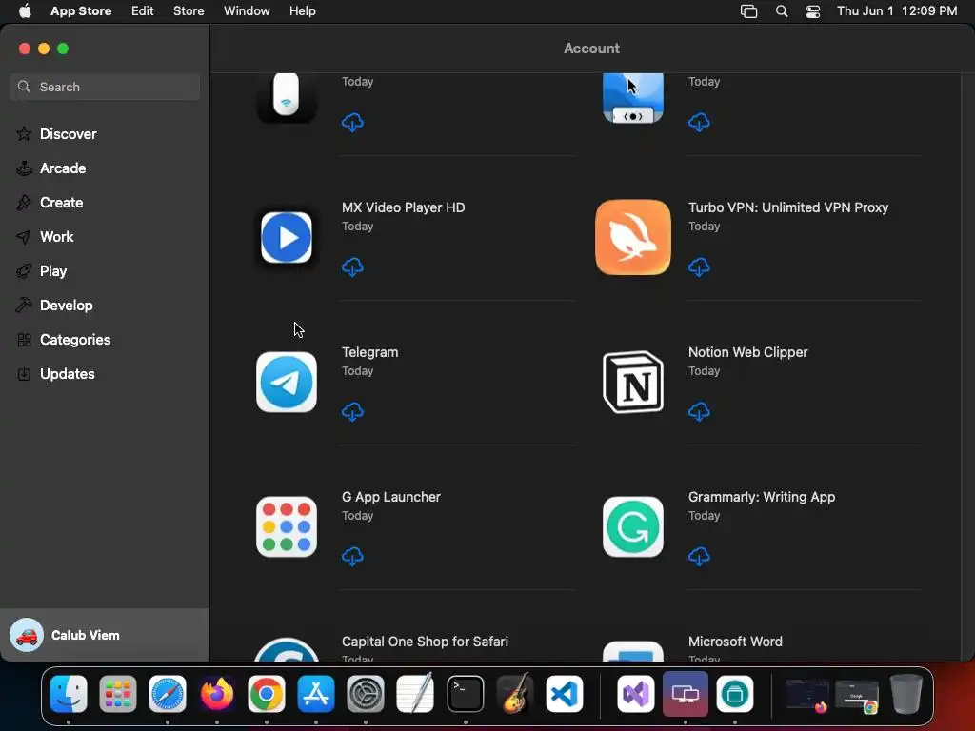Screen dimensions: 975x731
Task: Open Spotlight search in the menu bar
Action: pyautogui.click(x=782, y=11)
